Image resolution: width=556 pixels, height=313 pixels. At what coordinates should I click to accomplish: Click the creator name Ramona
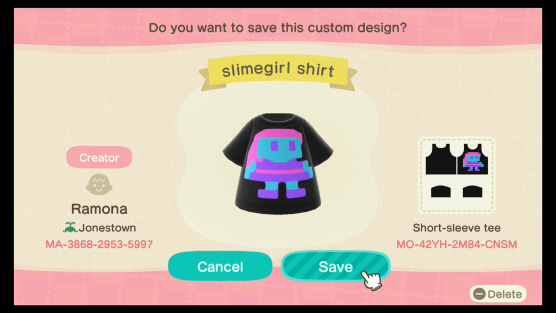tap(99, 209)
